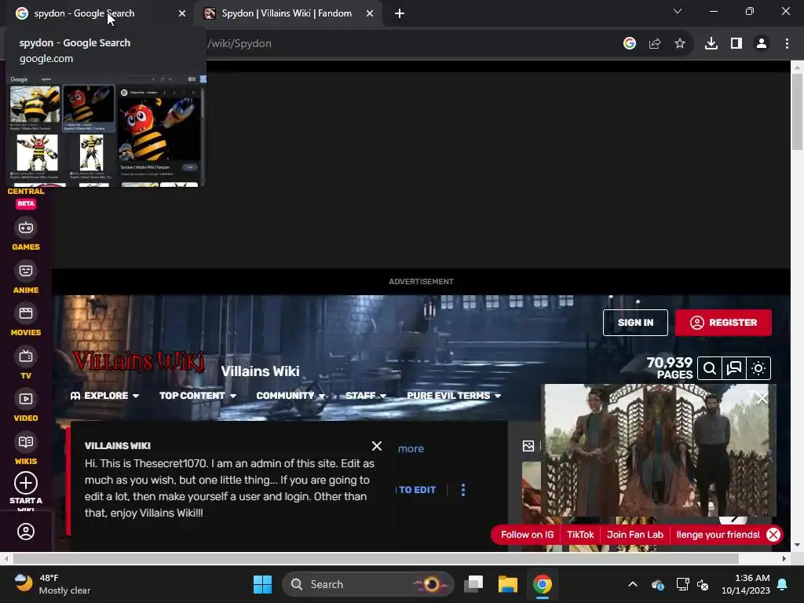Open the Chrome profile avatar

[762, 44]
